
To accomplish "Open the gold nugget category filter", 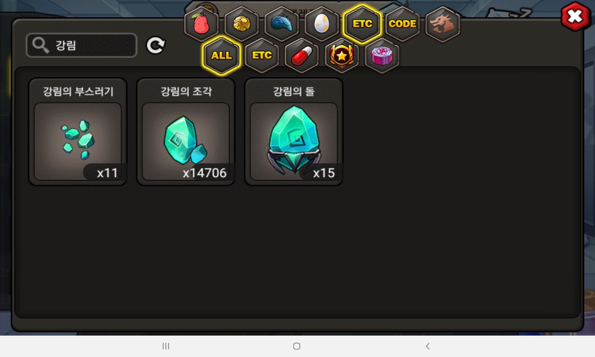I will [x=242, y=24].
